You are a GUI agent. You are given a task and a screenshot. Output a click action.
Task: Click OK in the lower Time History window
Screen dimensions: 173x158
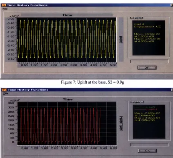tap(147, 151)
